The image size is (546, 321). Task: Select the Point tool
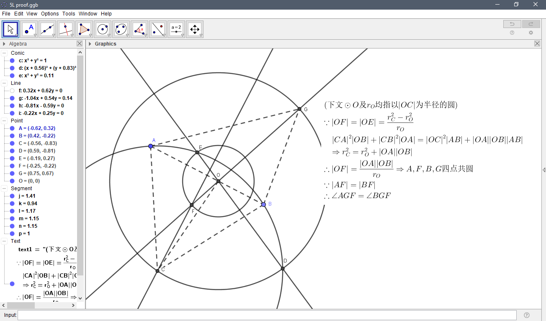point(29,29)
